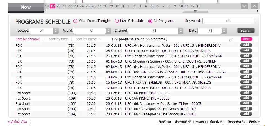
Task: Add UFC 166 Velasquez vs Dos Santos 09:00
Action: click(246, 108)
